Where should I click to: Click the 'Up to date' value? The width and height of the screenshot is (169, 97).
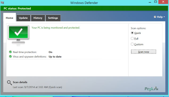tap(55, 57)
